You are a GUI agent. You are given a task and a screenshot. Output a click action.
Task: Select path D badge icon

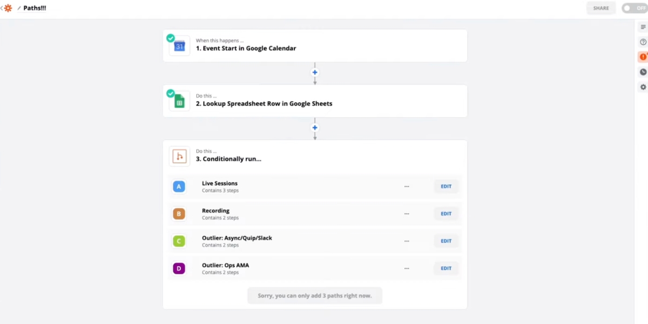(179, 268)
